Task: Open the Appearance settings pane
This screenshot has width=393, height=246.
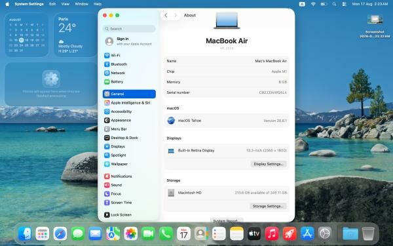Action: pyautogui.click(x=129, y=120)
